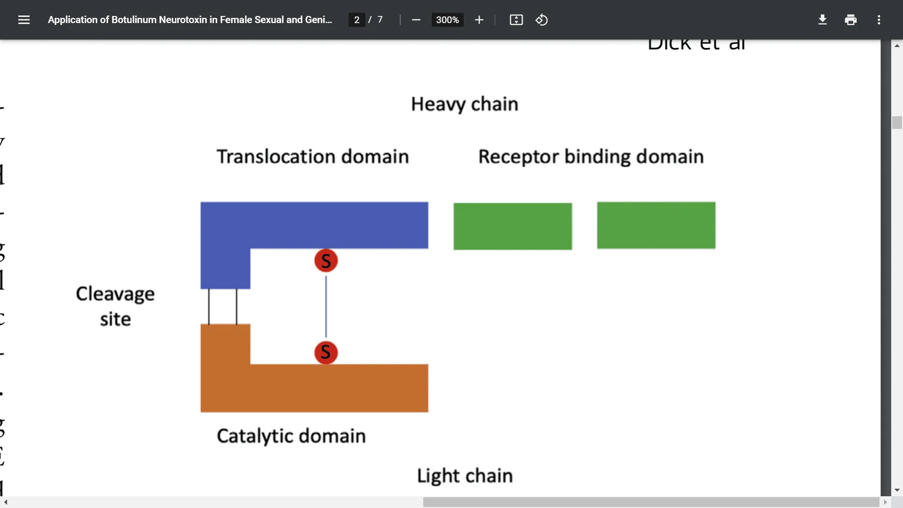Click the total page count '7'

pyautogui.click(x=380, y=20)
